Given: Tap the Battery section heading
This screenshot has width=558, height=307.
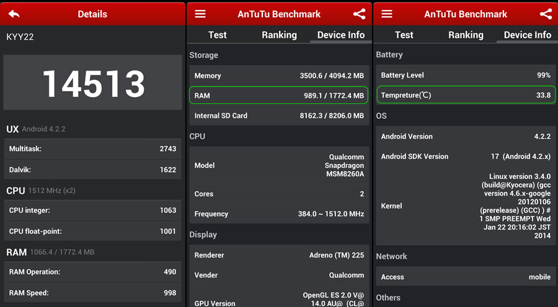Looking at the screenshot, I should coord(389,54).
